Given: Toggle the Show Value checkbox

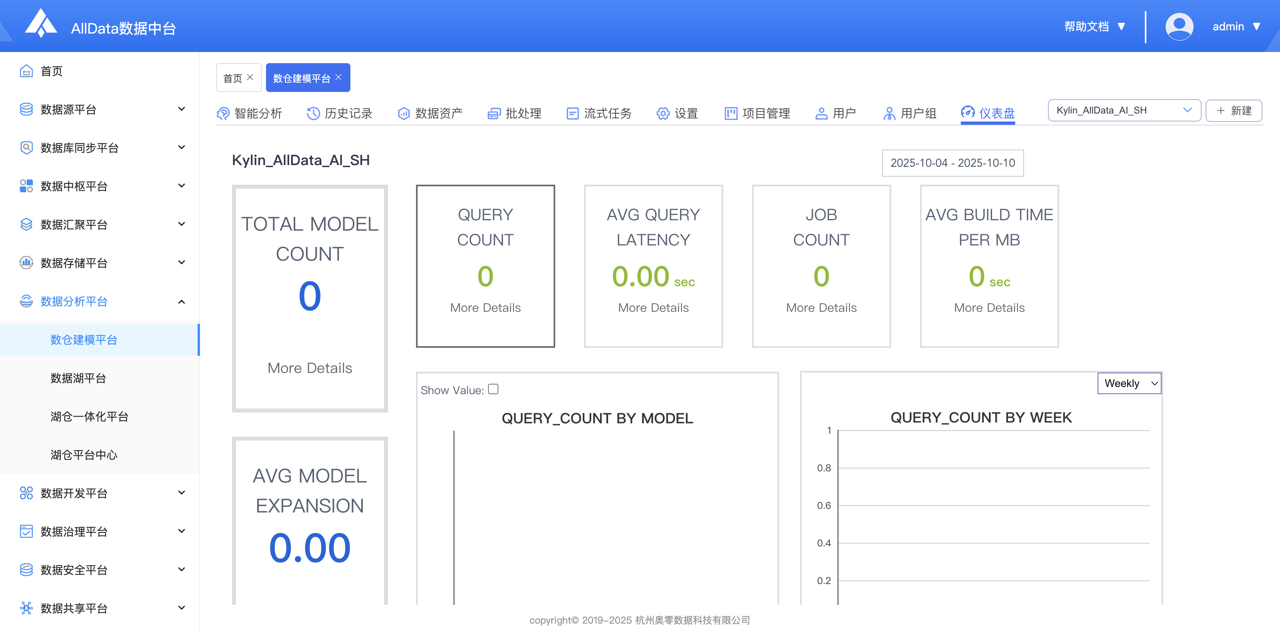Looking at the screenshot, I should click(x=493, y=389).
